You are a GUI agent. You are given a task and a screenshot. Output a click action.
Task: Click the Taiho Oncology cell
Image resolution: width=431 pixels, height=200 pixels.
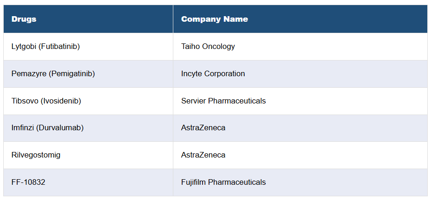208,46
